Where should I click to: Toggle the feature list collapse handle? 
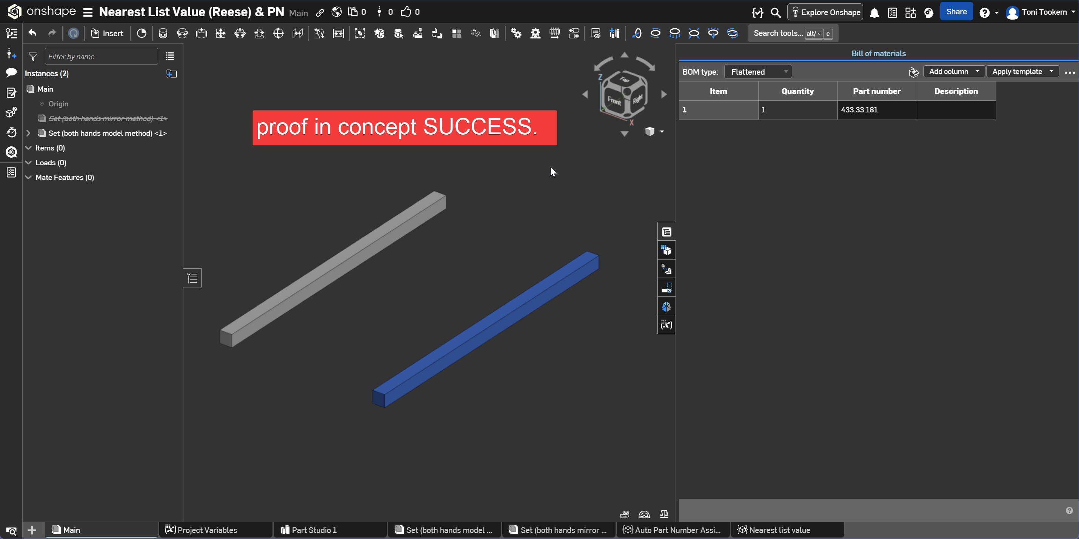point(192,278)
